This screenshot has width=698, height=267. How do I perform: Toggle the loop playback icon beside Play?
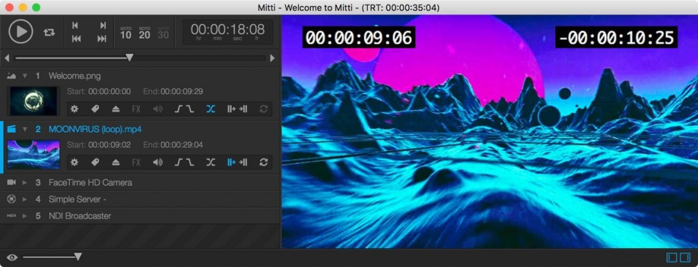[x=49, y=32]
